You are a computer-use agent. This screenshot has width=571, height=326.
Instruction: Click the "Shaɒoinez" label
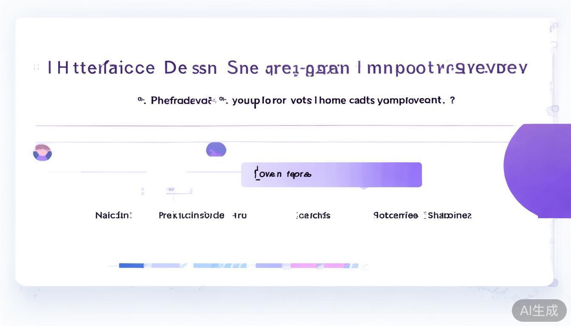[449, 215]
